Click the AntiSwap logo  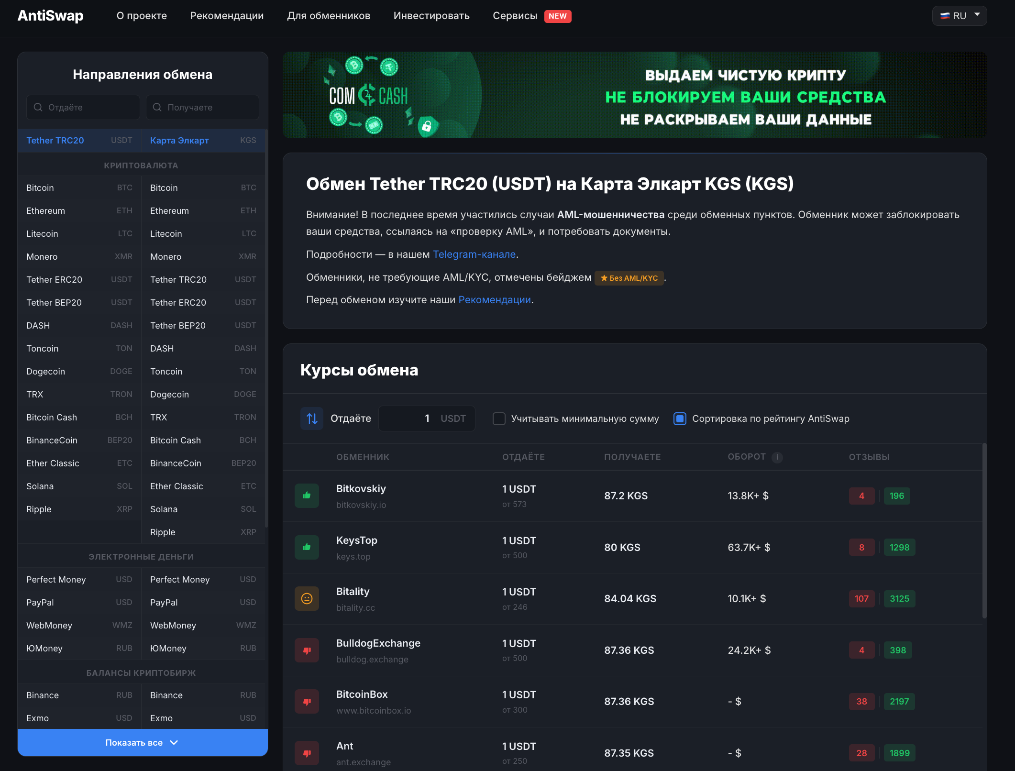(x=51, y=16)
